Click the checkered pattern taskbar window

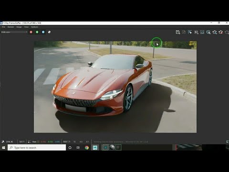point(105,148)
